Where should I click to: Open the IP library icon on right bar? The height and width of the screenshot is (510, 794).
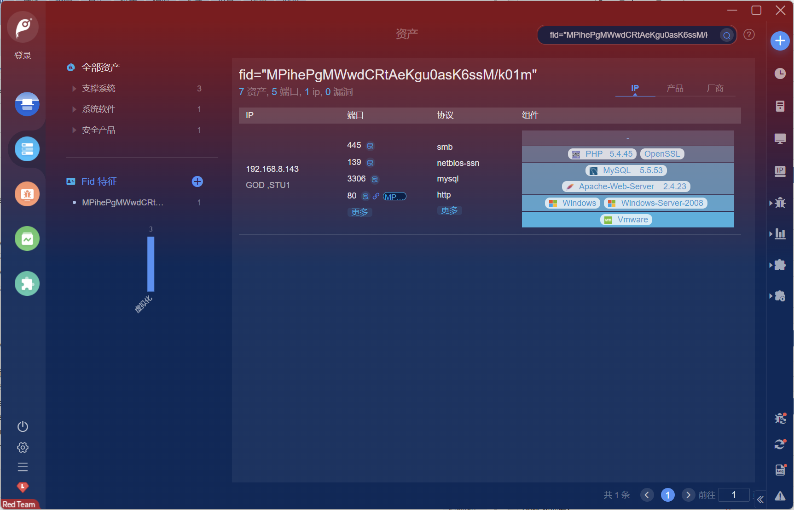pyautogui.click(x=780, y=171)
